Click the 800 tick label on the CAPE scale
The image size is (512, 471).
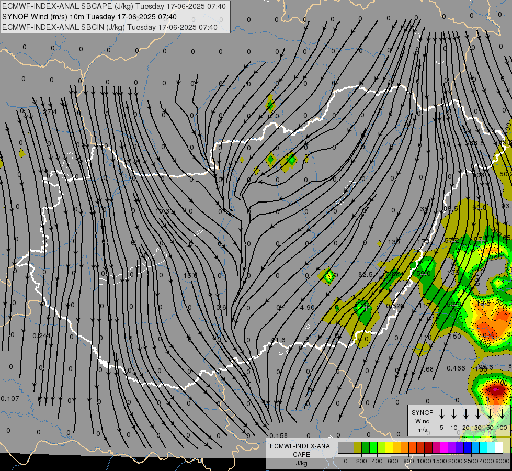[x=408, y=461]
